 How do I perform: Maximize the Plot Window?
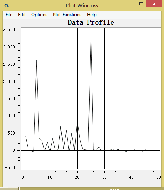(x=141, y=4)
